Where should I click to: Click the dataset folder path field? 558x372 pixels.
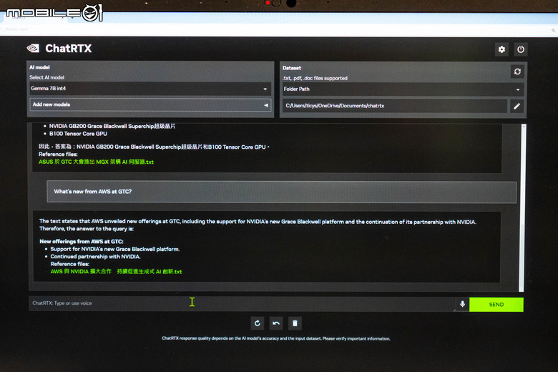tap(395, 106)
